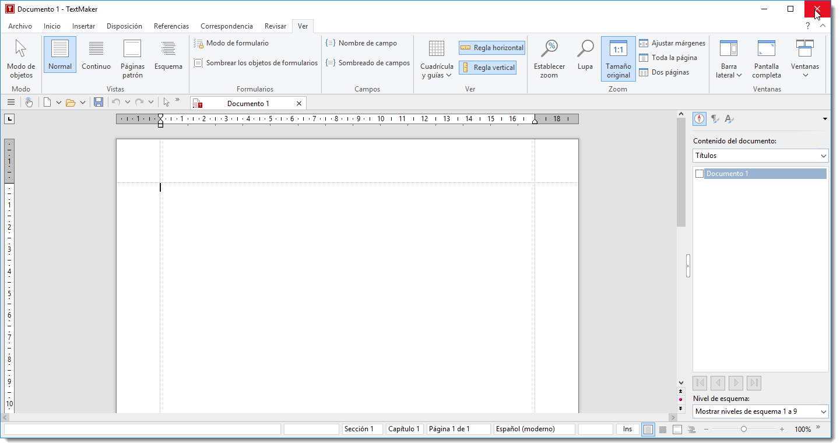
Task: Expand new document dropdown arrow
Action: click(58, 103)
